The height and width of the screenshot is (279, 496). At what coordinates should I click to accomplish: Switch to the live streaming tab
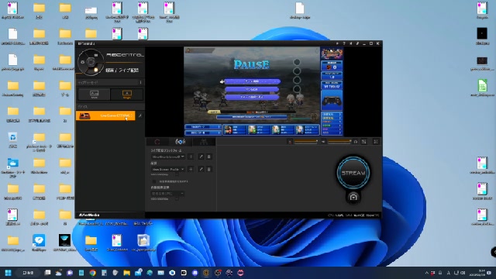[x=181, y=142]
